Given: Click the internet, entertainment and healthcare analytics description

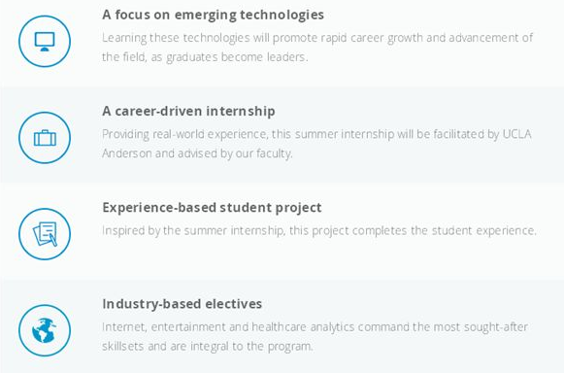Looking at the screenshot, I should pyautogui.click(x=315, y=336).
